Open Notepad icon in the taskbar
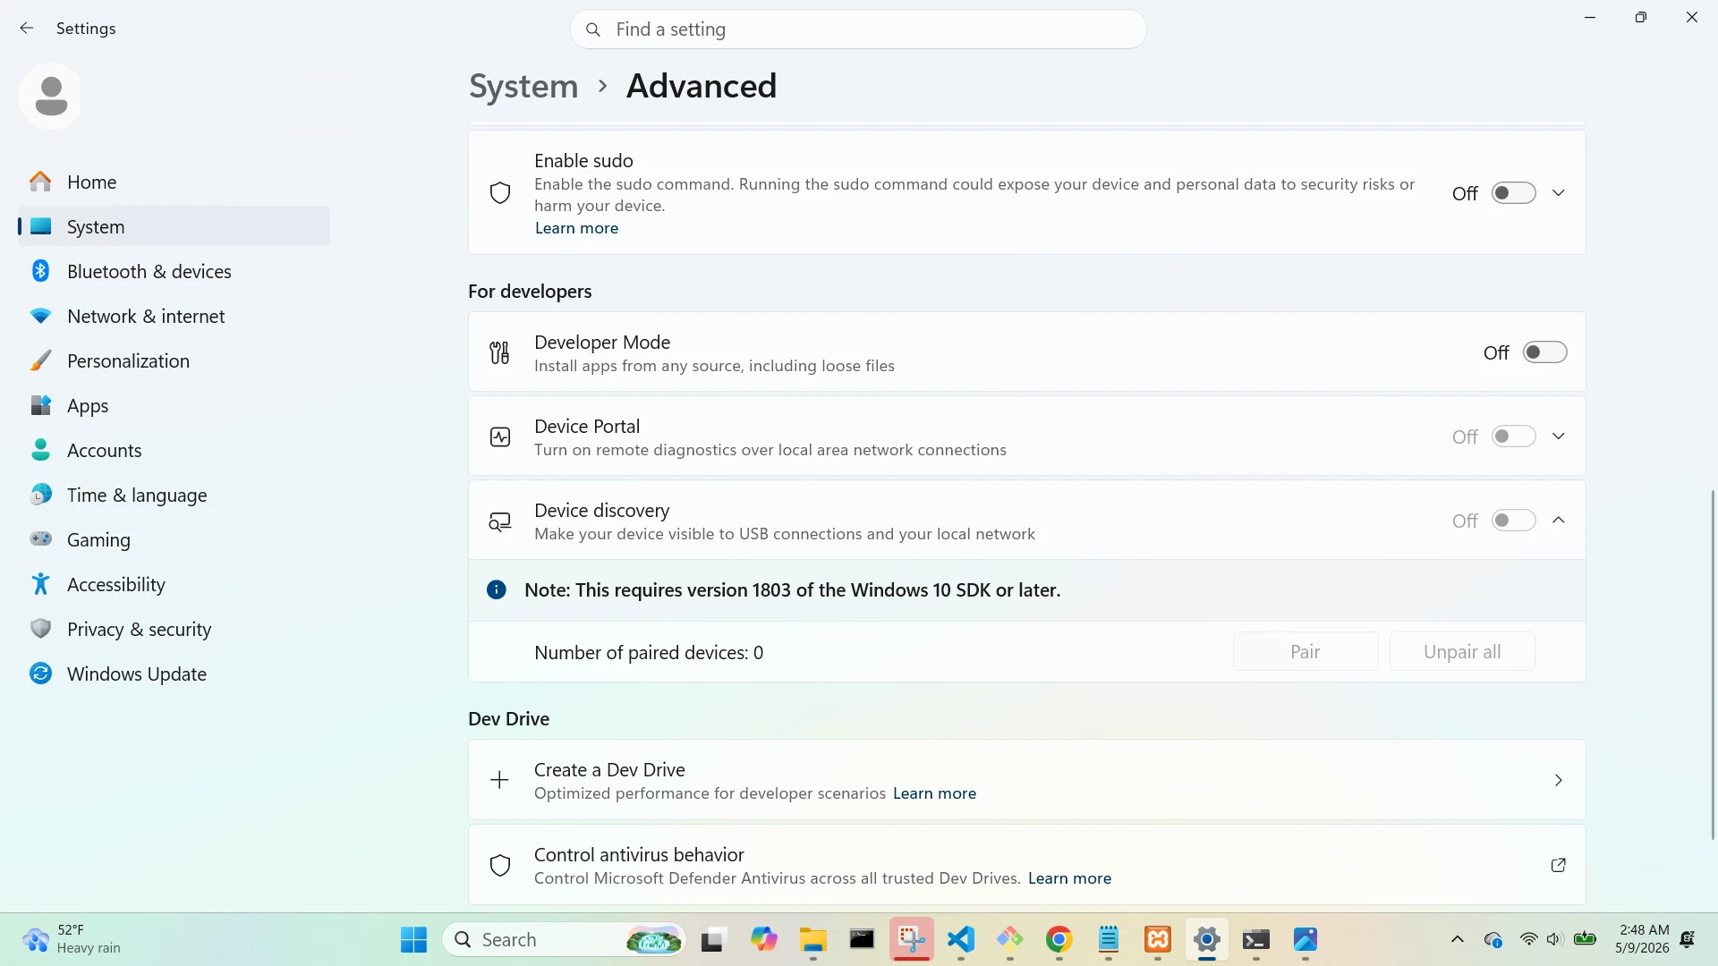 tap(1108, 940)
